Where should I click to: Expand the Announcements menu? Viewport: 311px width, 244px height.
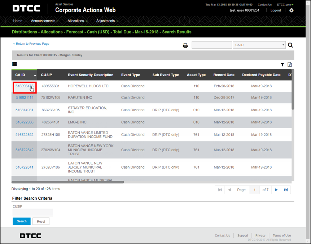(45, 21)
